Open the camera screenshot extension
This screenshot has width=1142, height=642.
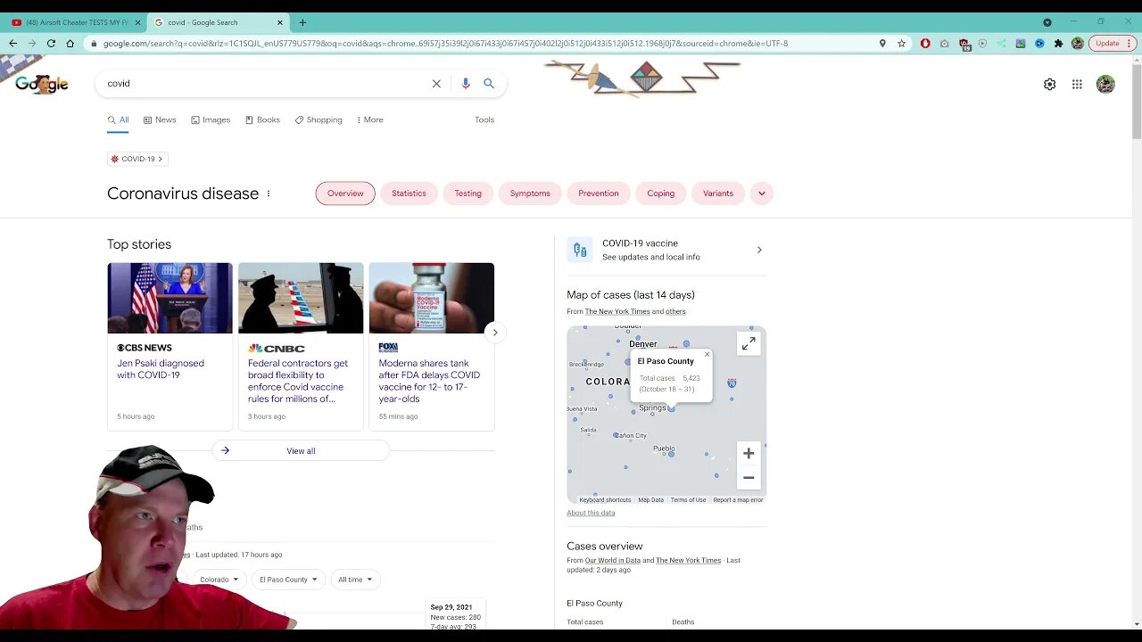click(945, 43)
